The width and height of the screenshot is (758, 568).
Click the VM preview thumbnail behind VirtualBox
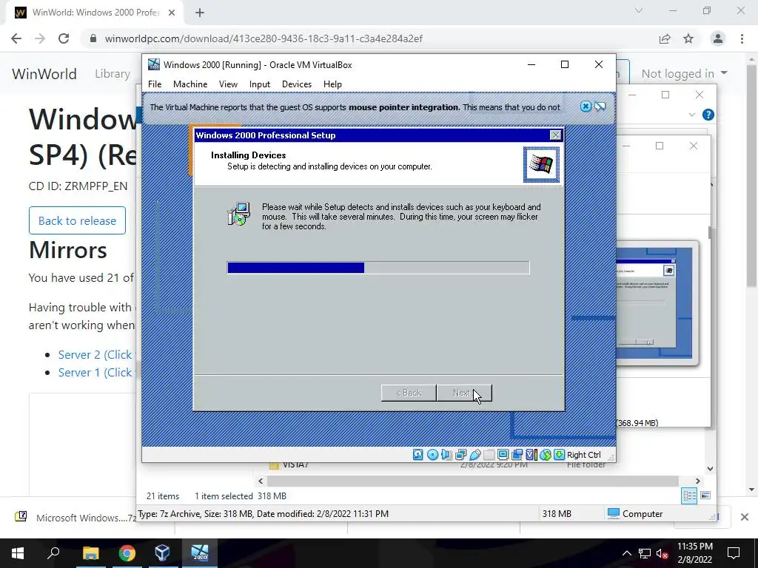tap(657, 302)
